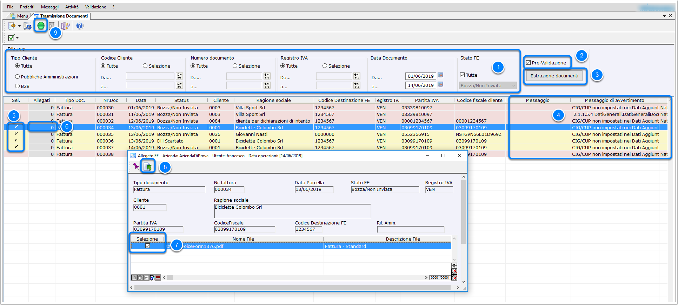Screen dimensions: 678x305
Task: Open the Preferiti menu
Action: pyautogui.click(x=27, y=7)
